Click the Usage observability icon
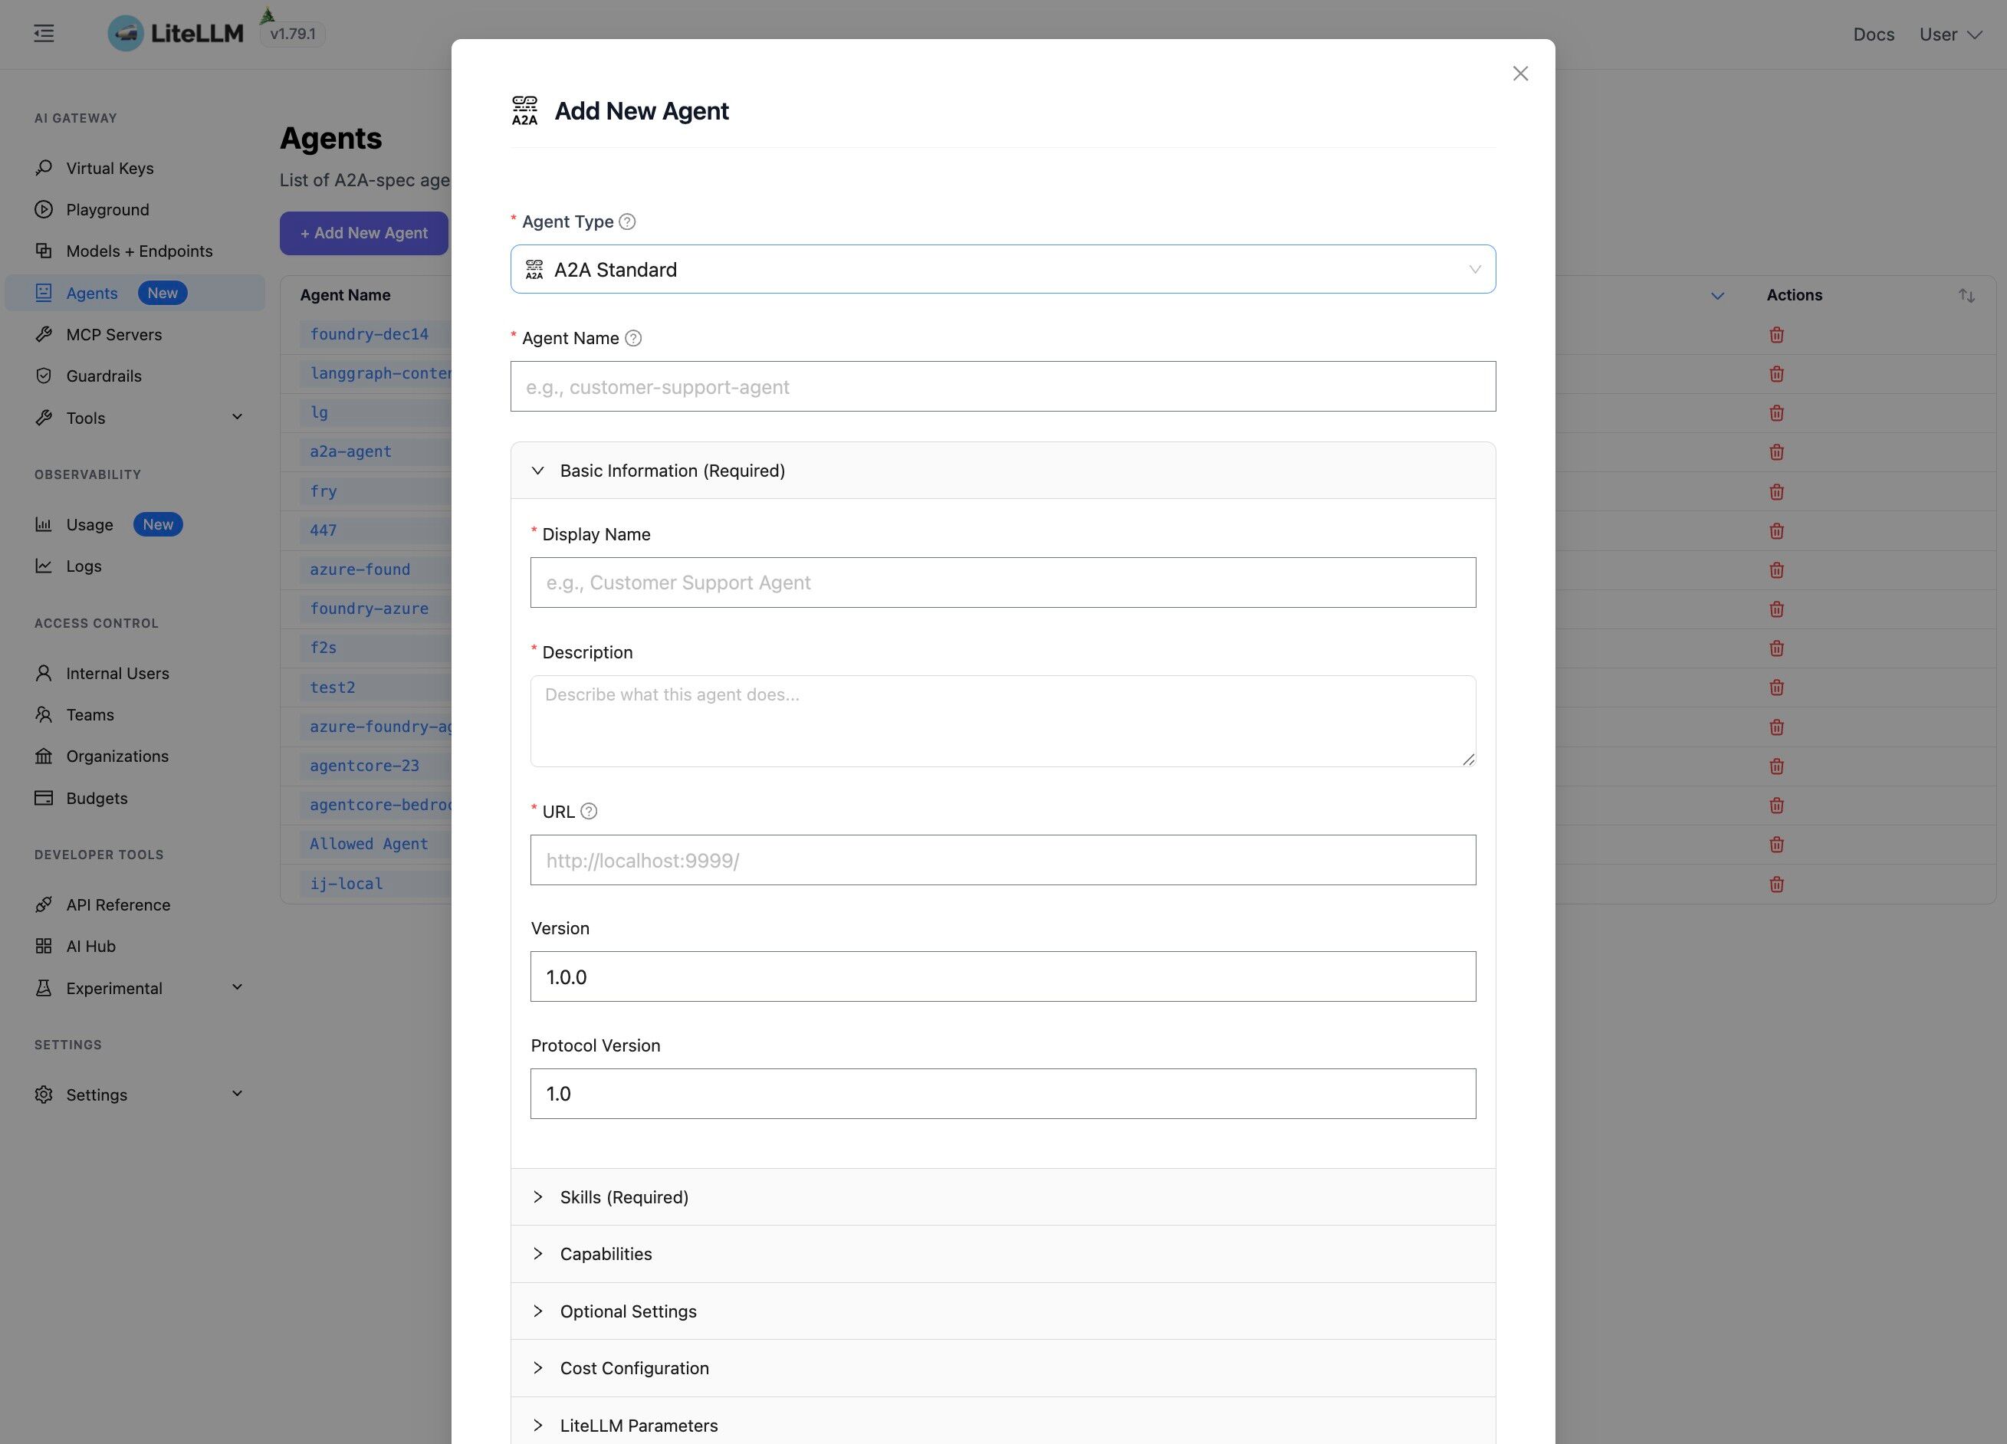Screen dimensions: 2007x1444 [44, 523]
